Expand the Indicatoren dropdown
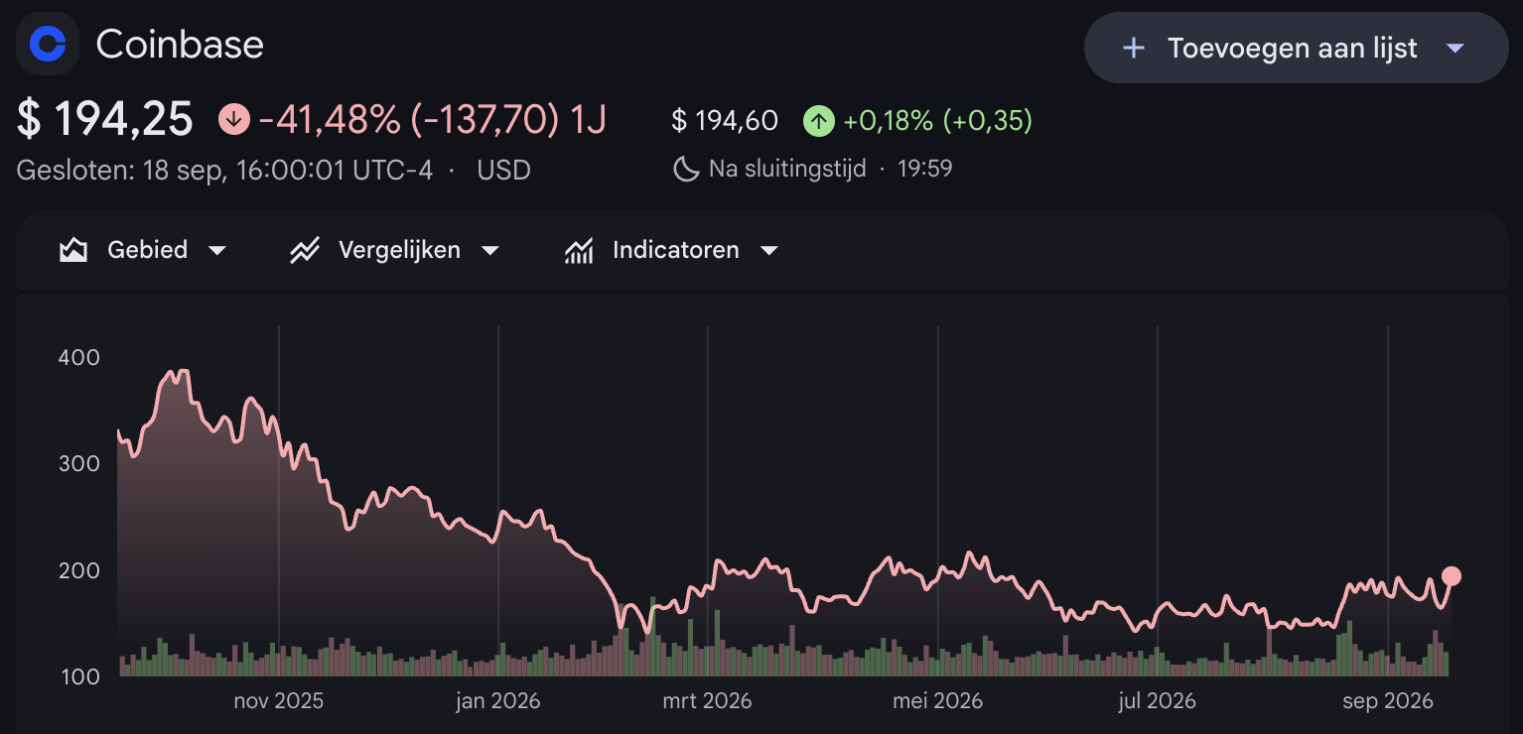1523x734 pixels. point(768,251)
